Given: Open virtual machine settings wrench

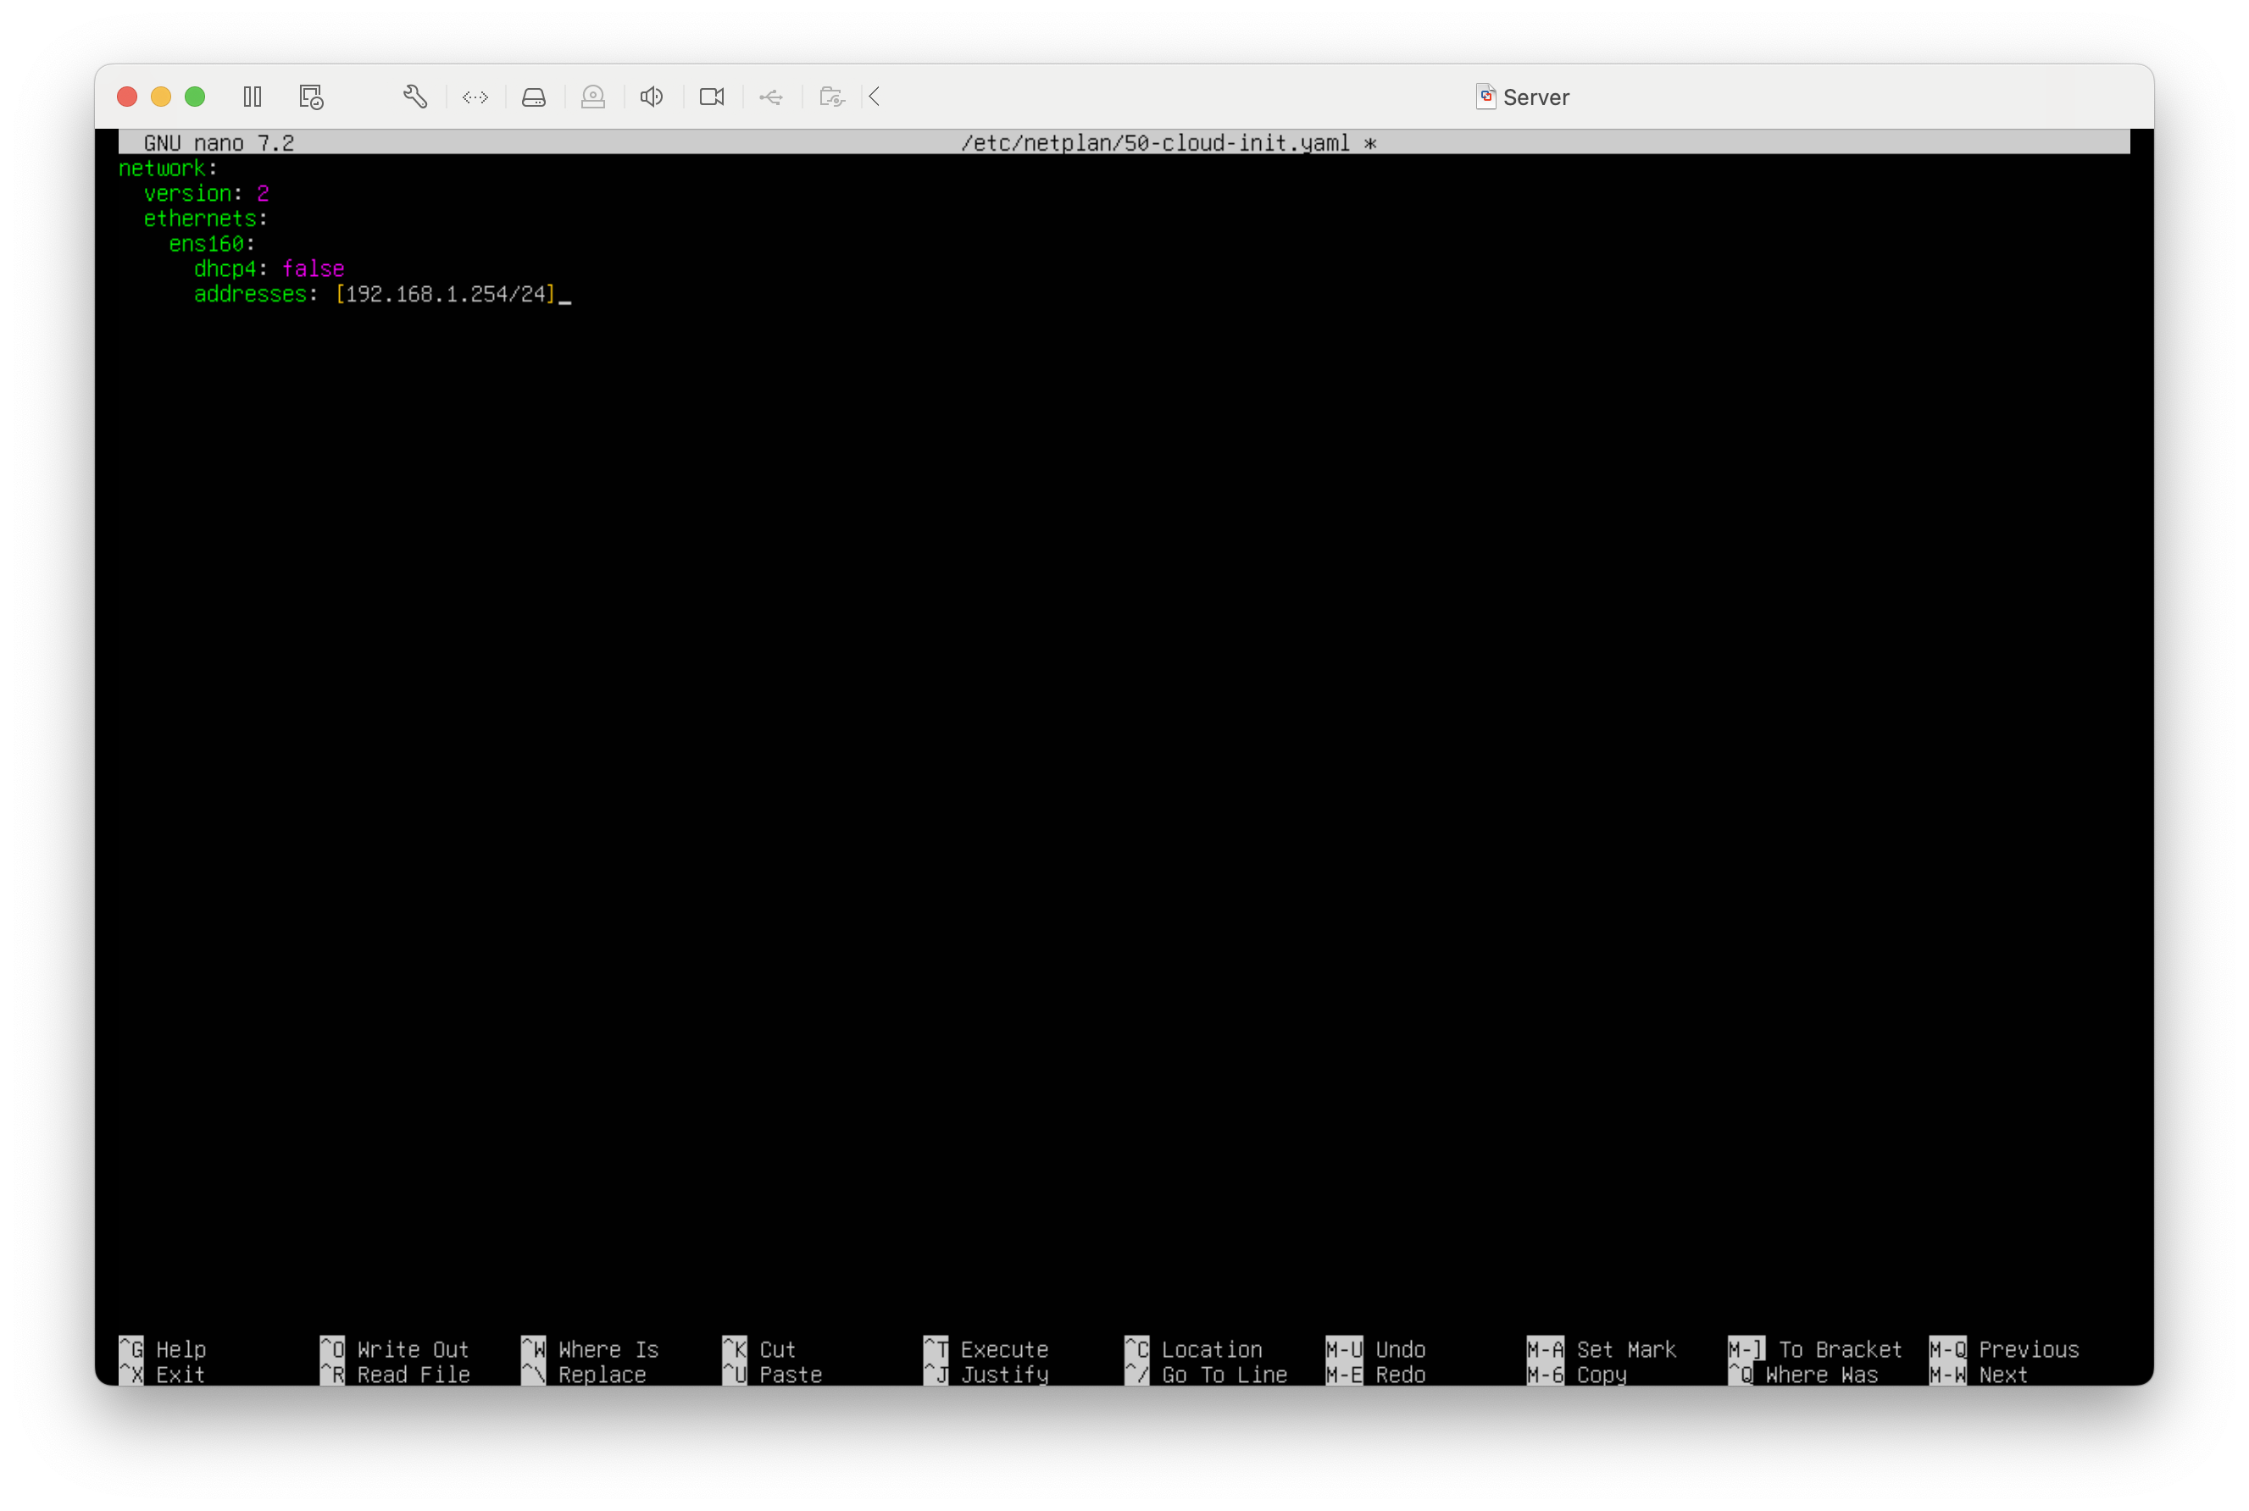Looking at the screenshot, I should [414, 97].
